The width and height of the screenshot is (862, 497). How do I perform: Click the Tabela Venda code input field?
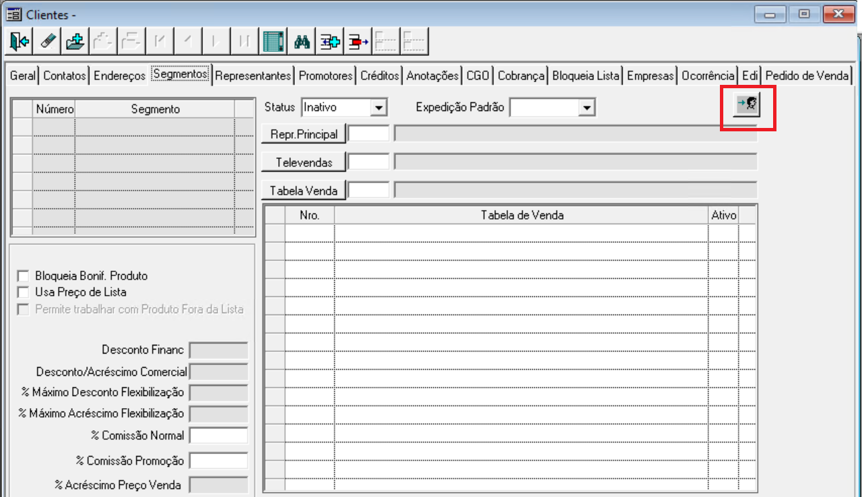[369, 190]
